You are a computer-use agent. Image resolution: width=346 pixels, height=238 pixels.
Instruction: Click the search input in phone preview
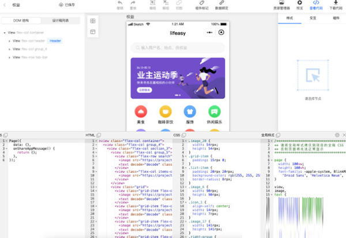click(x=176, y=47)
